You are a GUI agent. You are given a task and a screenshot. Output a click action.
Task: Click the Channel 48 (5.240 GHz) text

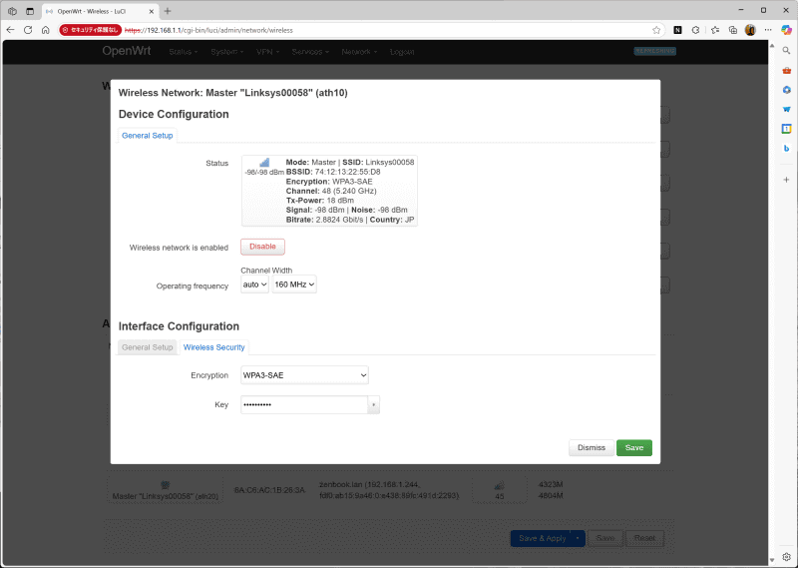coord(331,191)
